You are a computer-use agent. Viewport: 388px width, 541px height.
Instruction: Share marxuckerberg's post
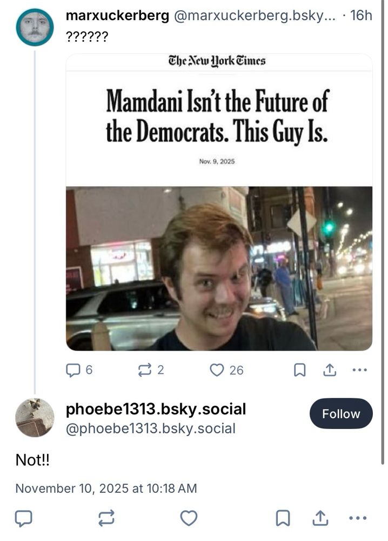330,370
